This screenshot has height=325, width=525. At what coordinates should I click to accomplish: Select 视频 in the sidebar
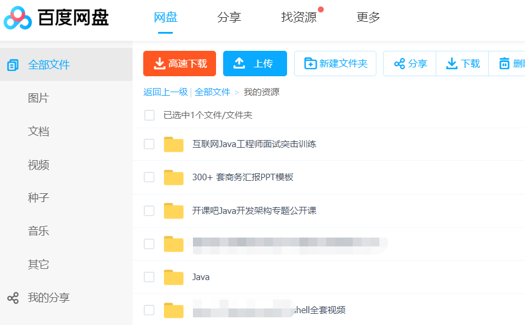(x=38, y=165)
